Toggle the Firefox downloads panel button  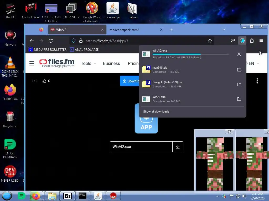(x=242, y=41)
